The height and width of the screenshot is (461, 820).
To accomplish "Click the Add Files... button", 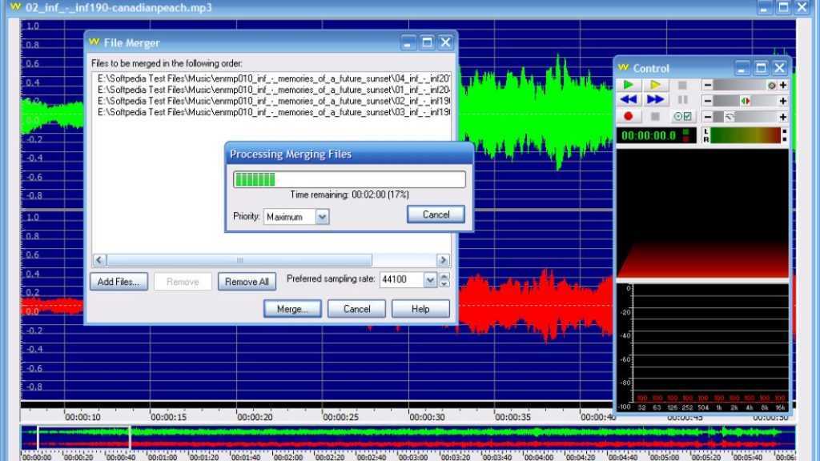I will tap(118, 282).
